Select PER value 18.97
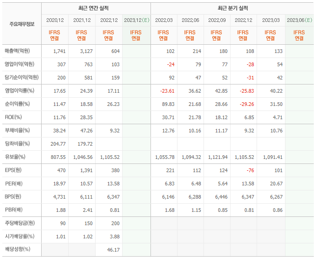Viewport: 317px width, 258px height. click(x=59, y=184)
